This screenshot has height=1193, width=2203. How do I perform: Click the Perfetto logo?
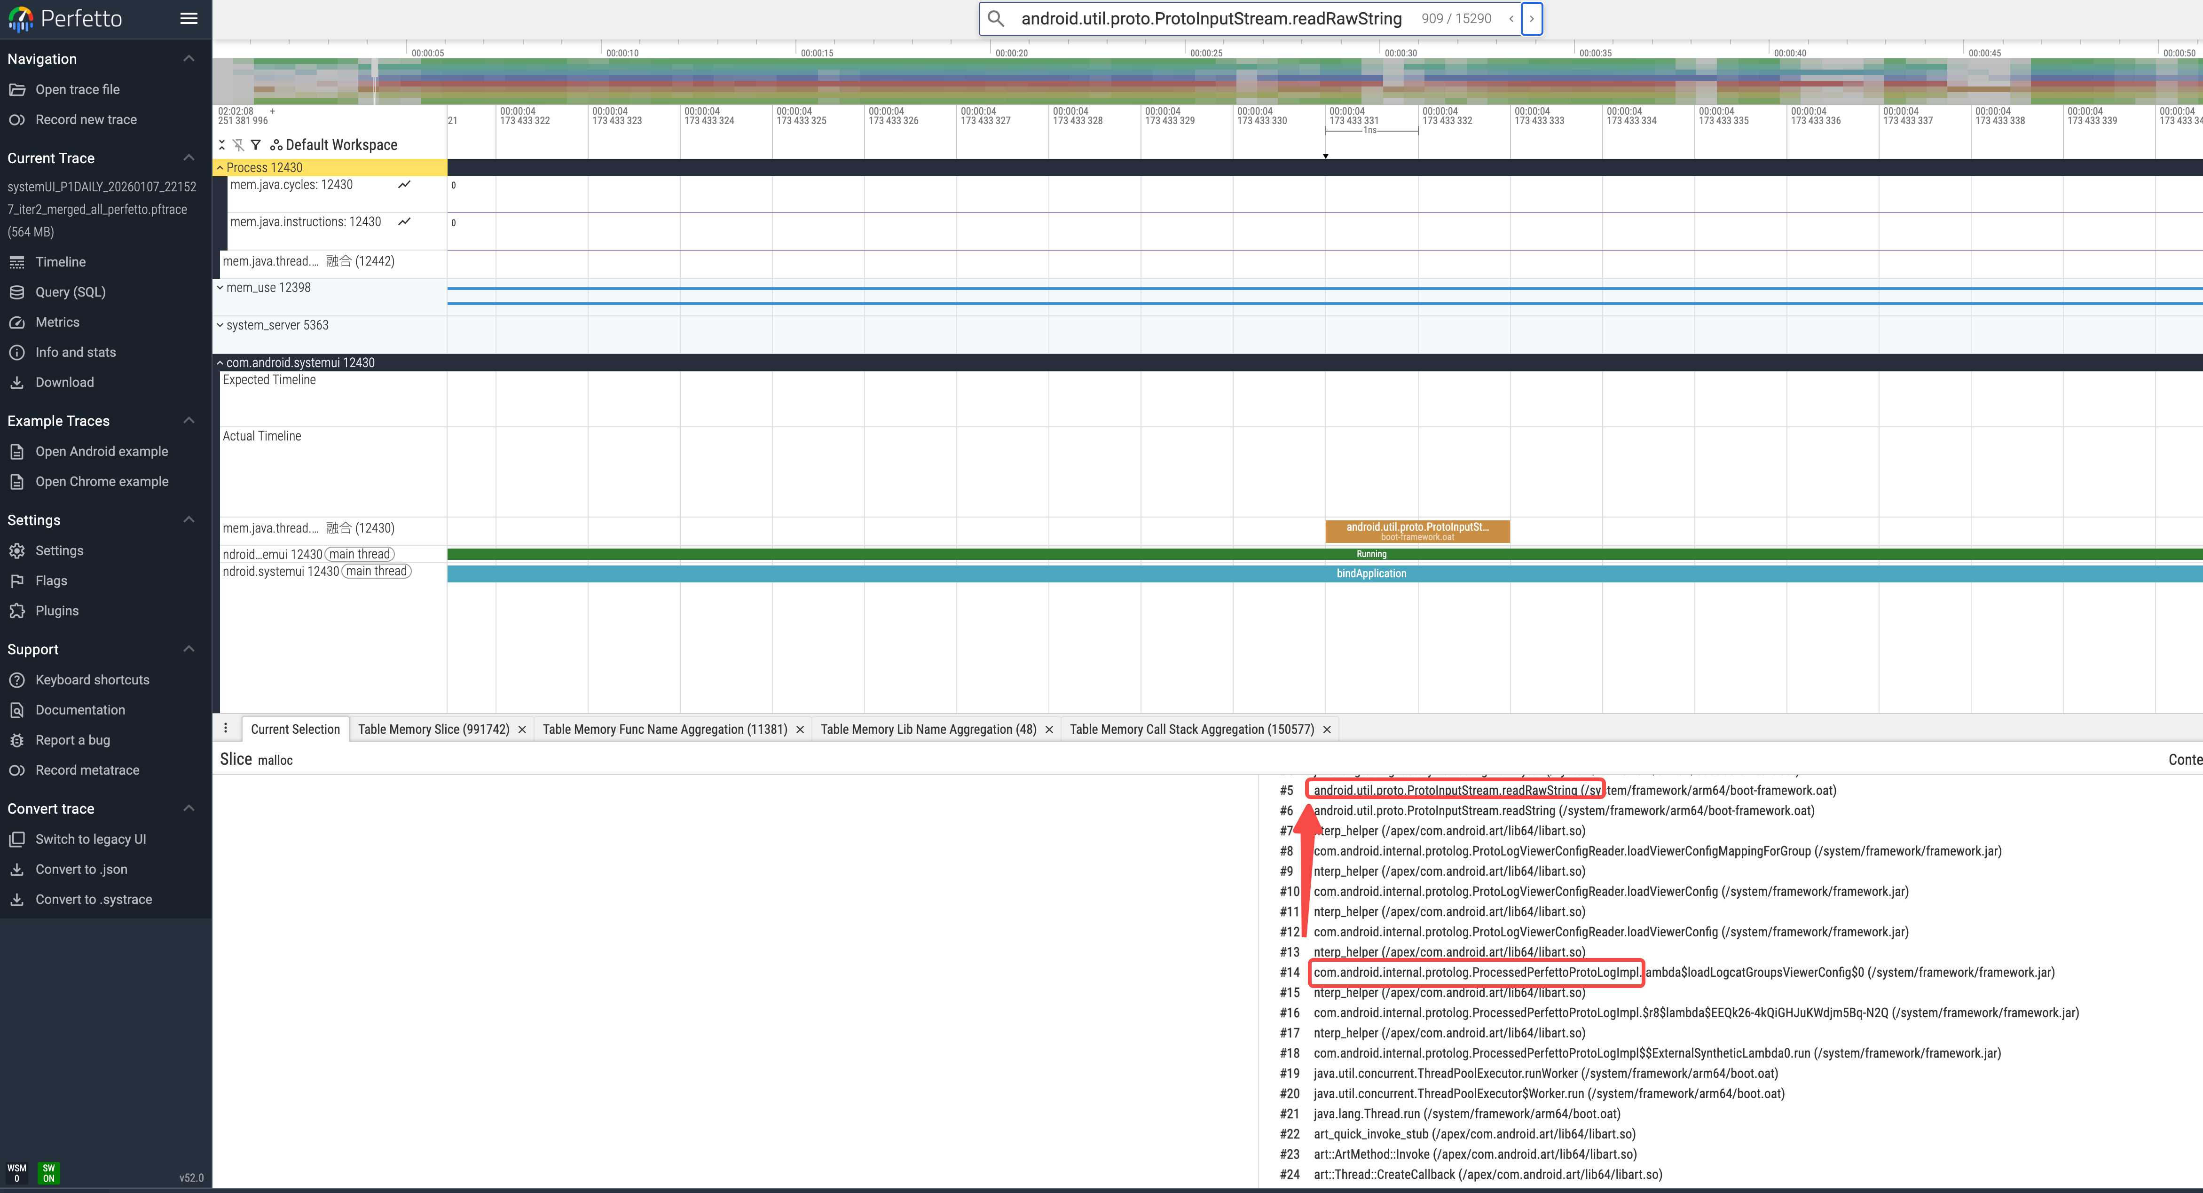point(65,19)
